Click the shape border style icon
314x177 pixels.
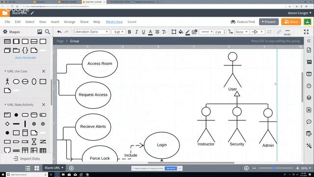(174, 32)
